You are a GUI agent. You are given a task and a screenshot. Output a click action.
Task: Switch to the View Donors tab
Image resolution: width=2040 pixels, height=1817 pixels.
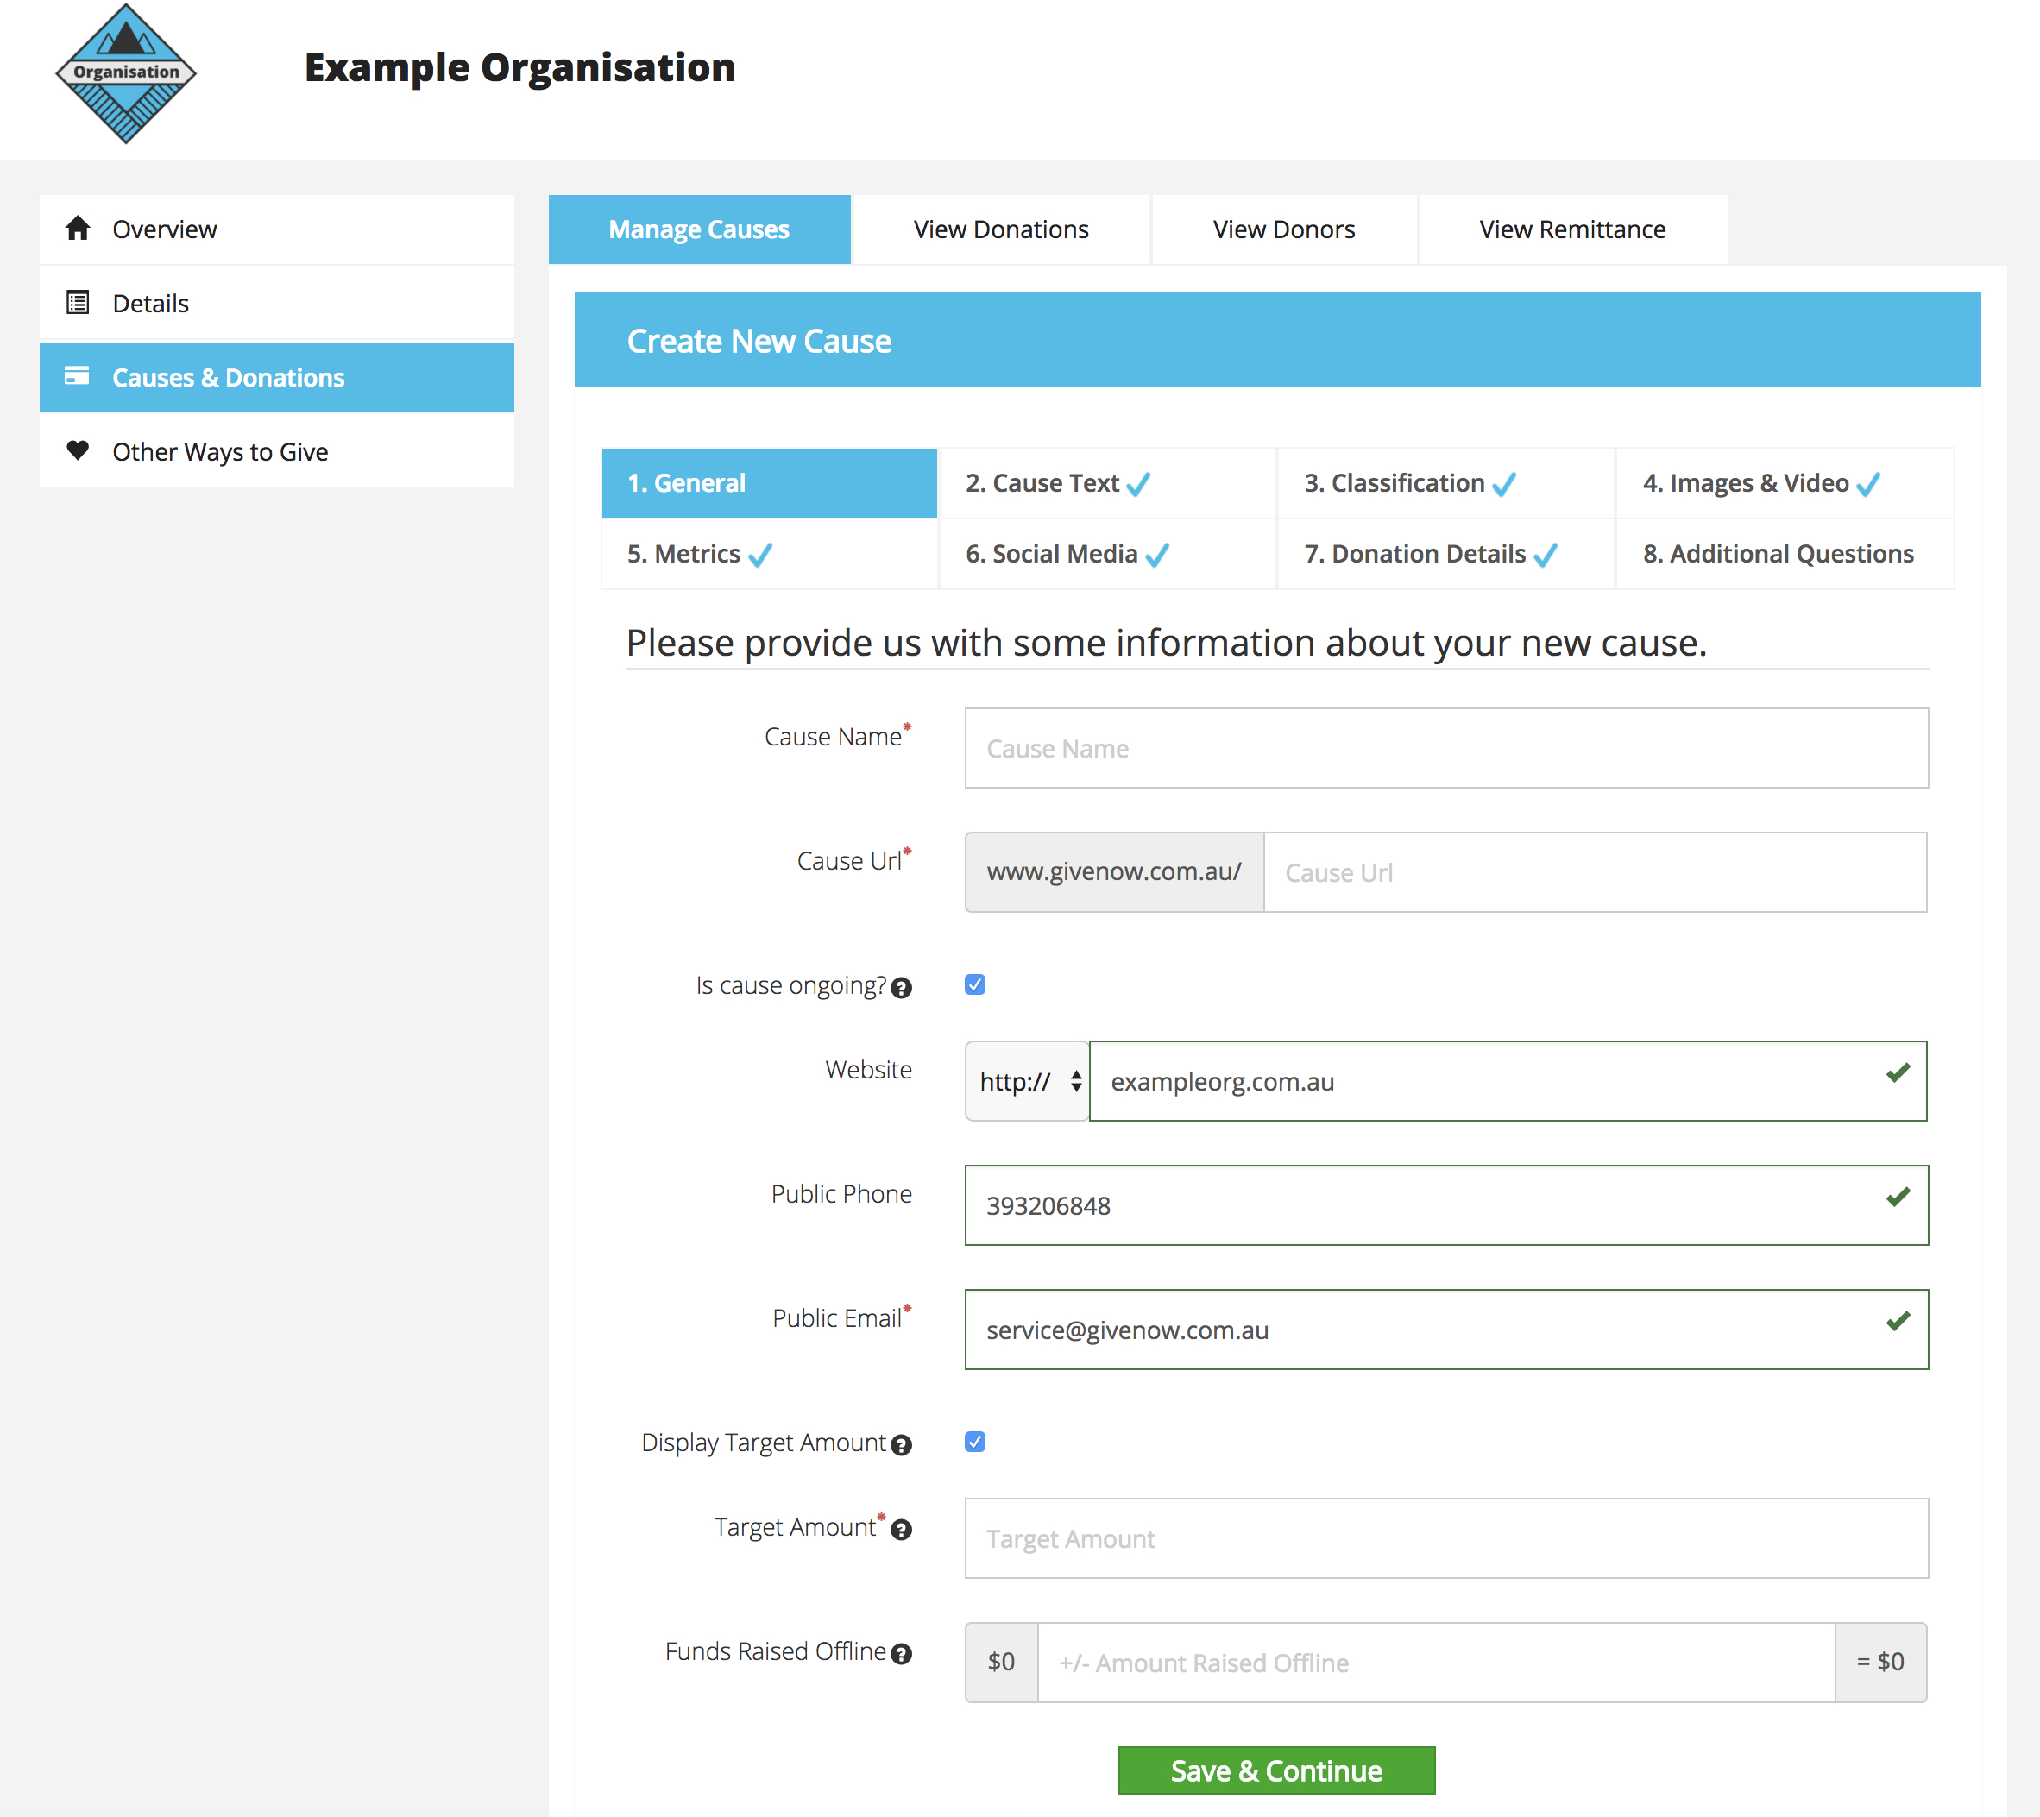click(1284, 229)
